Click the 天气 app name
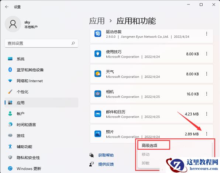 [x=110, y=72]
